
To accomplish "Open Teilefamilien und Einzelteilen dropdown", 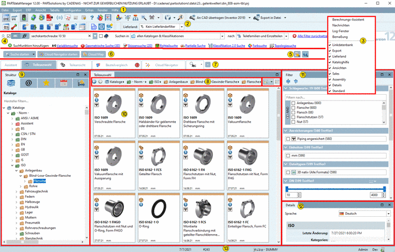I will [286, 36].
